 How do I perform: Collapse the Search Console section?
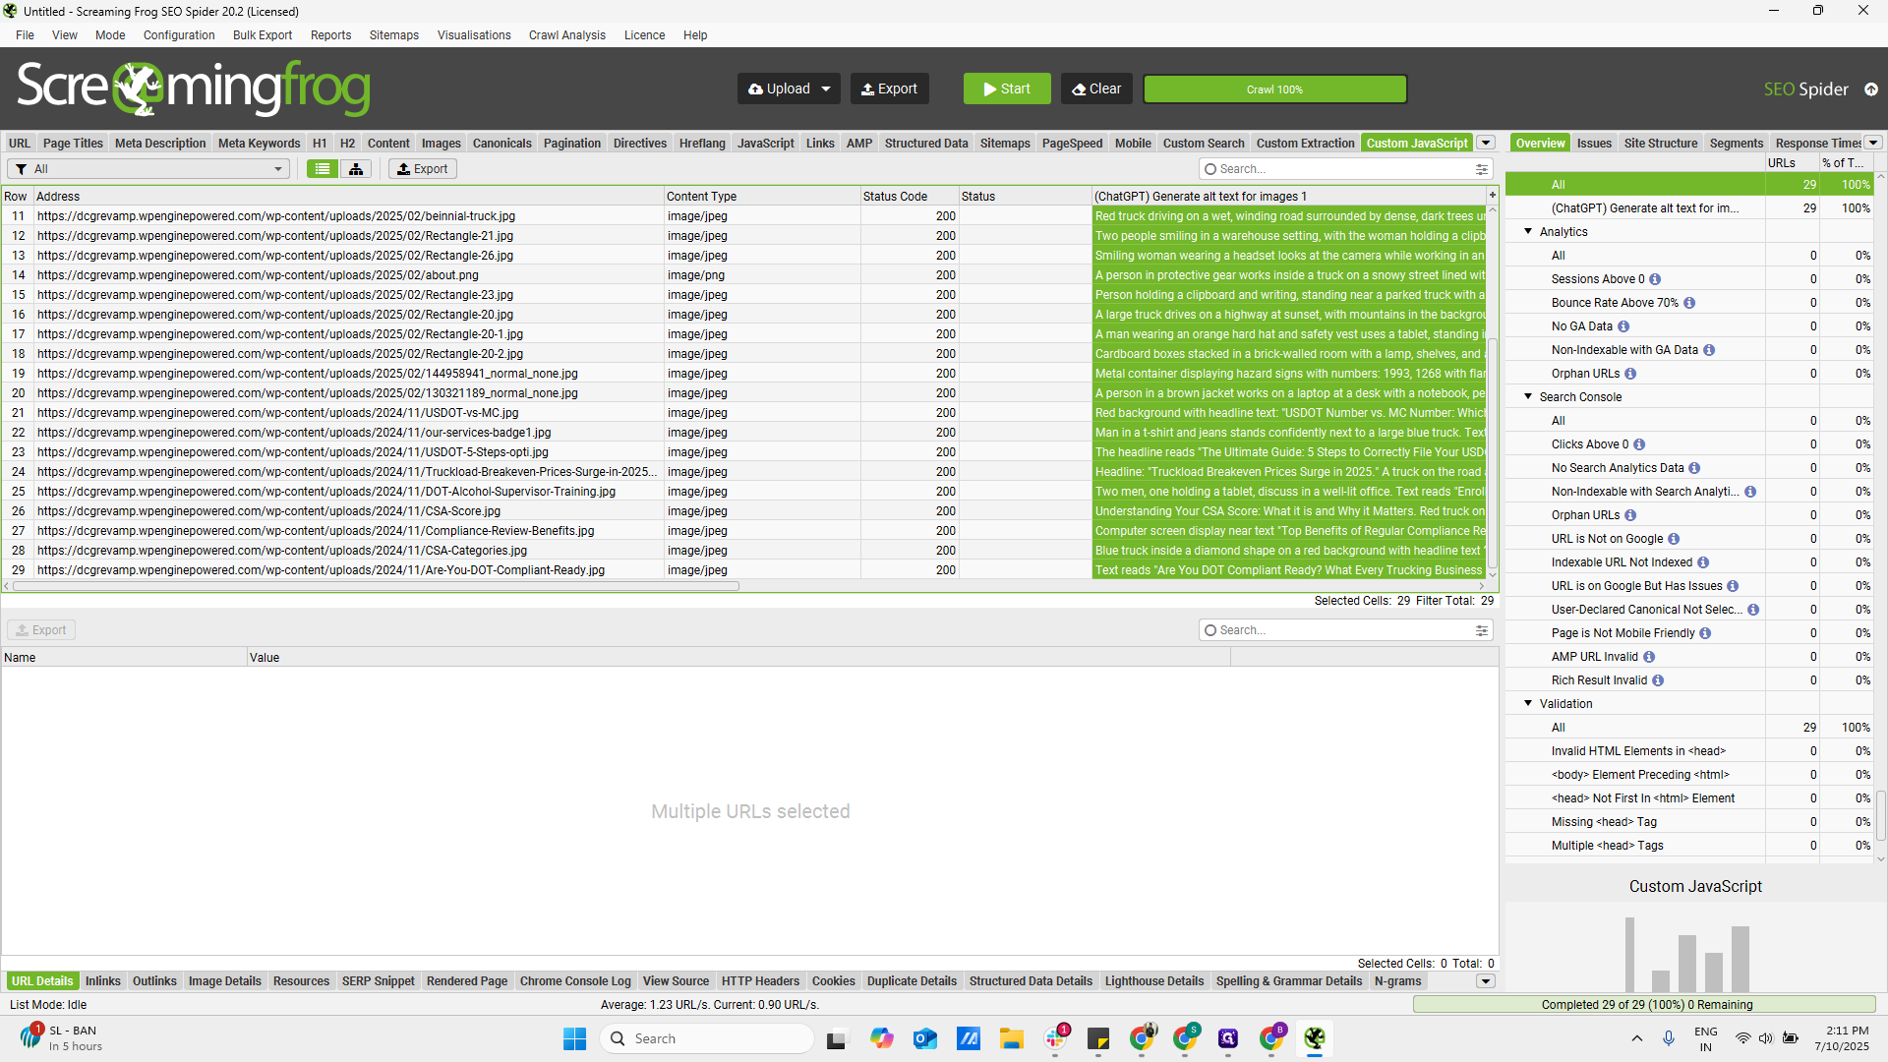coord(1527,396)
